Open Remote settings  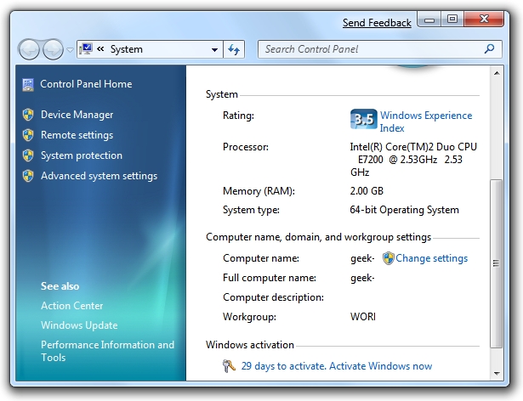tap(77, 135)
